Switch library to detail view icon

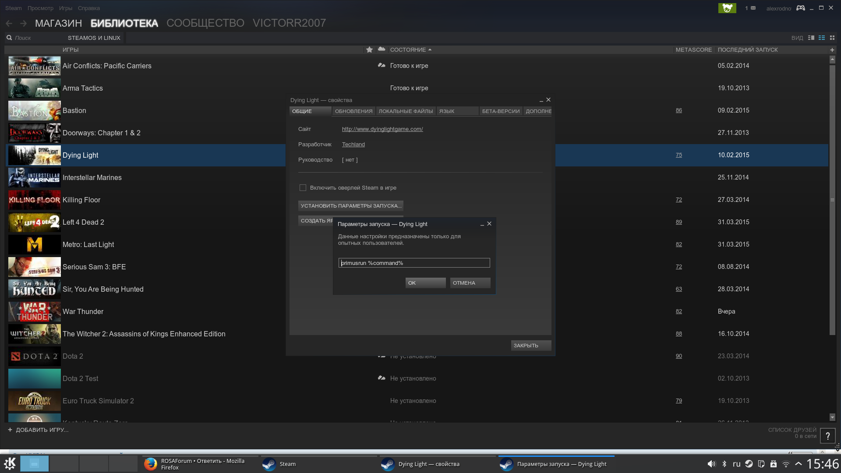[811, 38]
